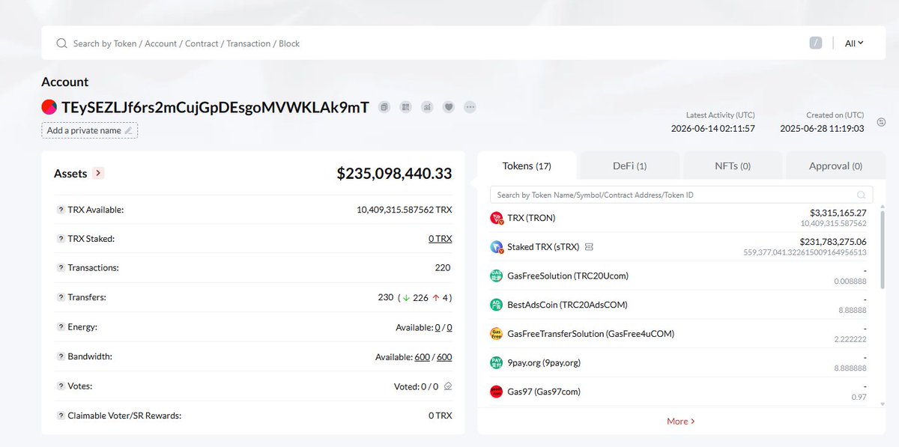The height and width of the screenshot is (447, 899).
Task: Open the Staked TRX (sTRX) token link
Action: click(543, 246)
